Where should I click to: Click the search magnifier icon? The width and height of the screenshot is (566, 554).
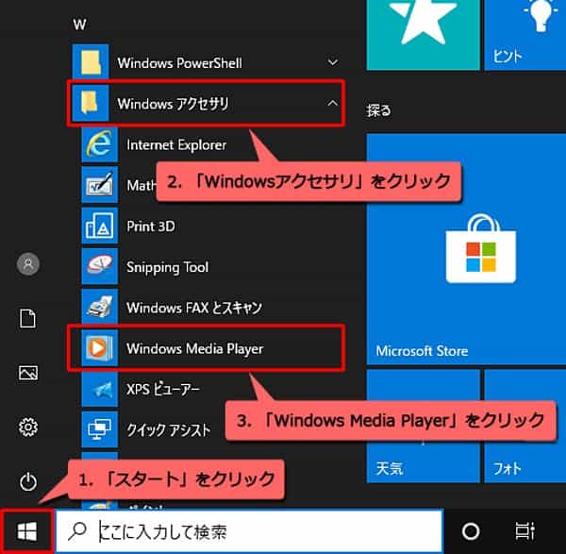pyautogui.click(x=77, y=531)
